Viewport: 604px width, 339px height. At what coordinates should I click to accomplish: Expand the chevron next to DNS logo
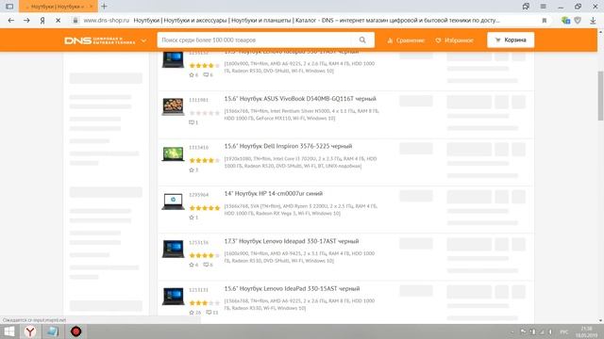click(x=143, y=40)
